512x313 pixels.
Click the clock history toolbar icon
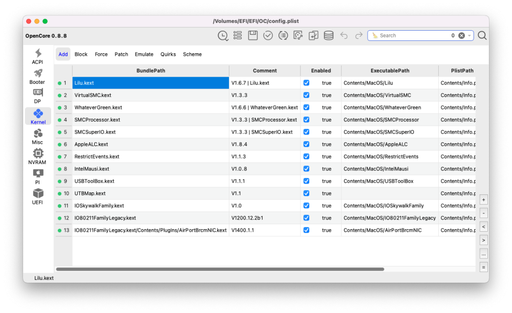tap(223, 35)
